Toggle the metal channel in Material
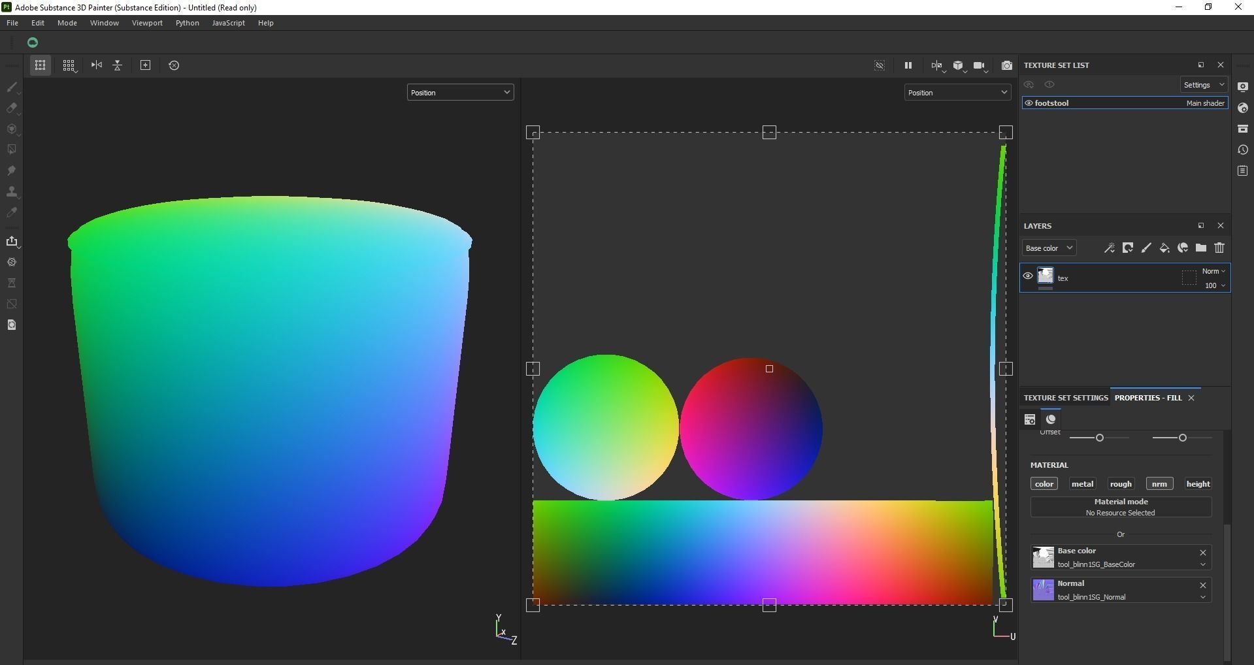 coord(1082,484)
